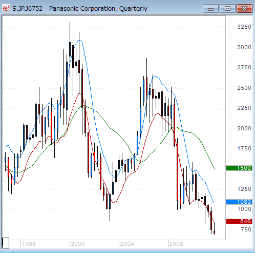Viewport: 255px width, 253px height.
Task: Click the 2000 price axis label
Action: pos(244,128)
